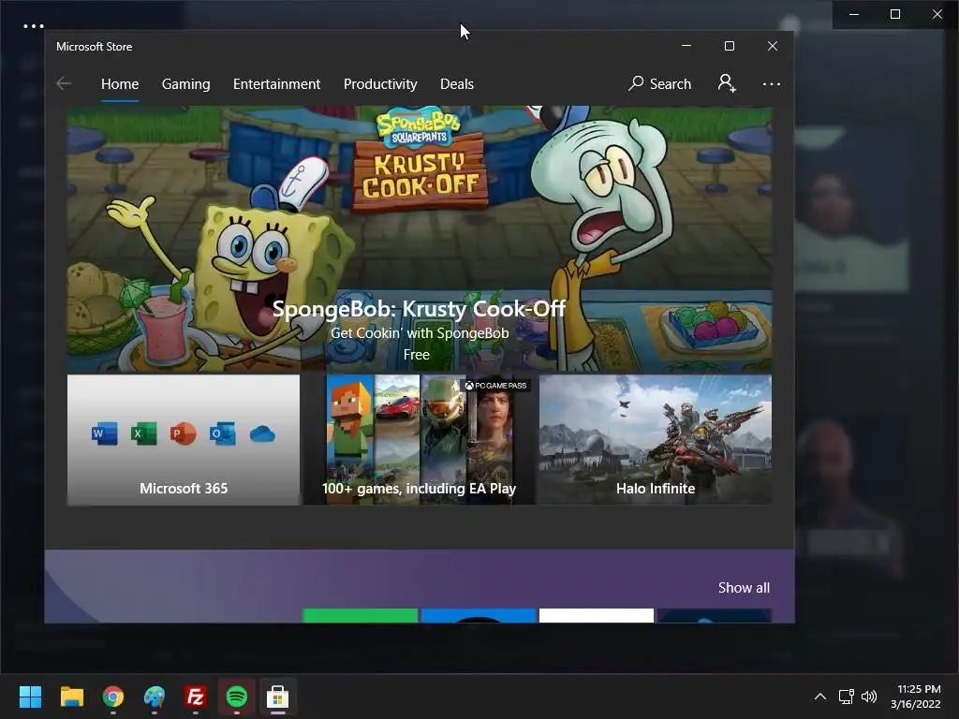The height and width of the screenshot is (719, 959).
Task: Switch to Spotify on the taskbar
Action: pyautogui.click(x=237, y=697)
